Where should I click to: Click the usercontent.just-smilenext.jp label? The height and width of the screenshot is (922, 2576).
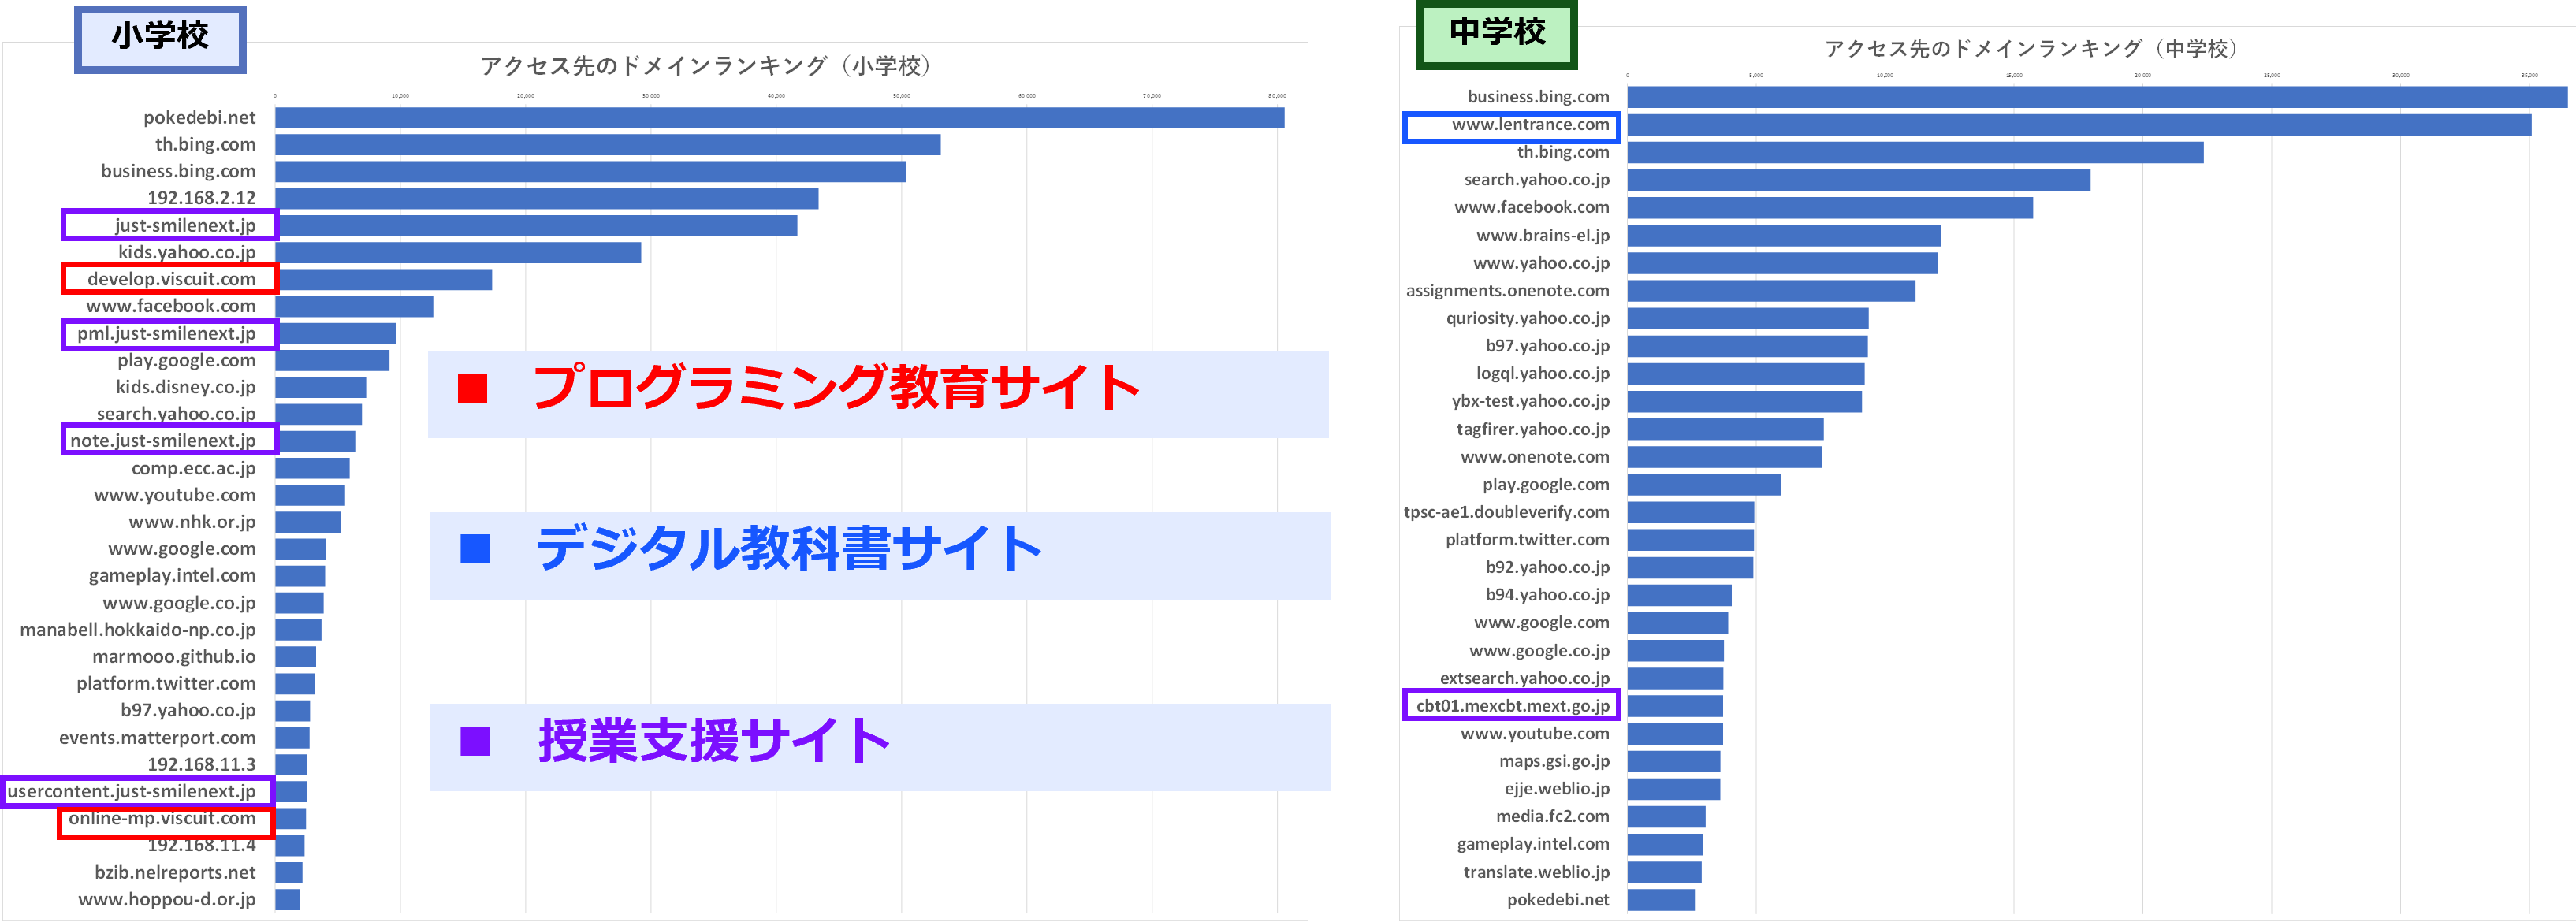coord(132,792)
